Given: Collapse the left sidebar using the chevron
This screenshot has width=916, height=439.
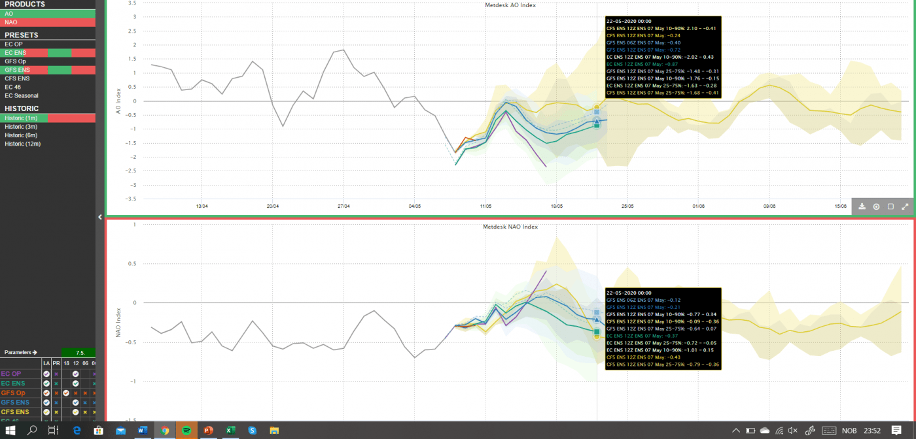Looking at the screenshot, I should 99,217.
